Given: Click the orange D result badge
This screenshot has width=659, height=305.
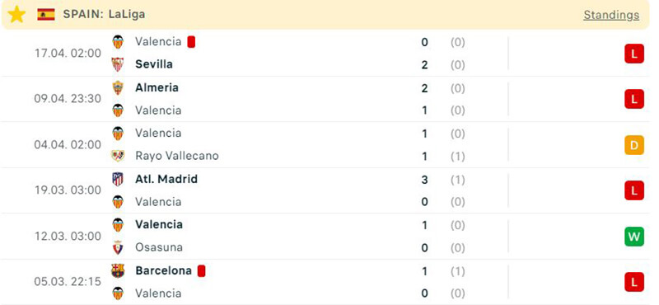Looking at the screenshot, I should pos(633,145).
